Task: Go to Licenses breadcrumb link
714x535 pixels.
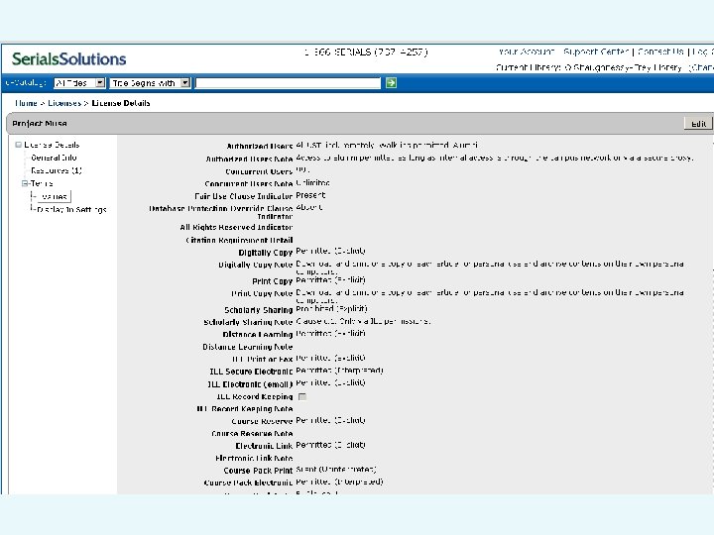Action: tap(64, 103)
